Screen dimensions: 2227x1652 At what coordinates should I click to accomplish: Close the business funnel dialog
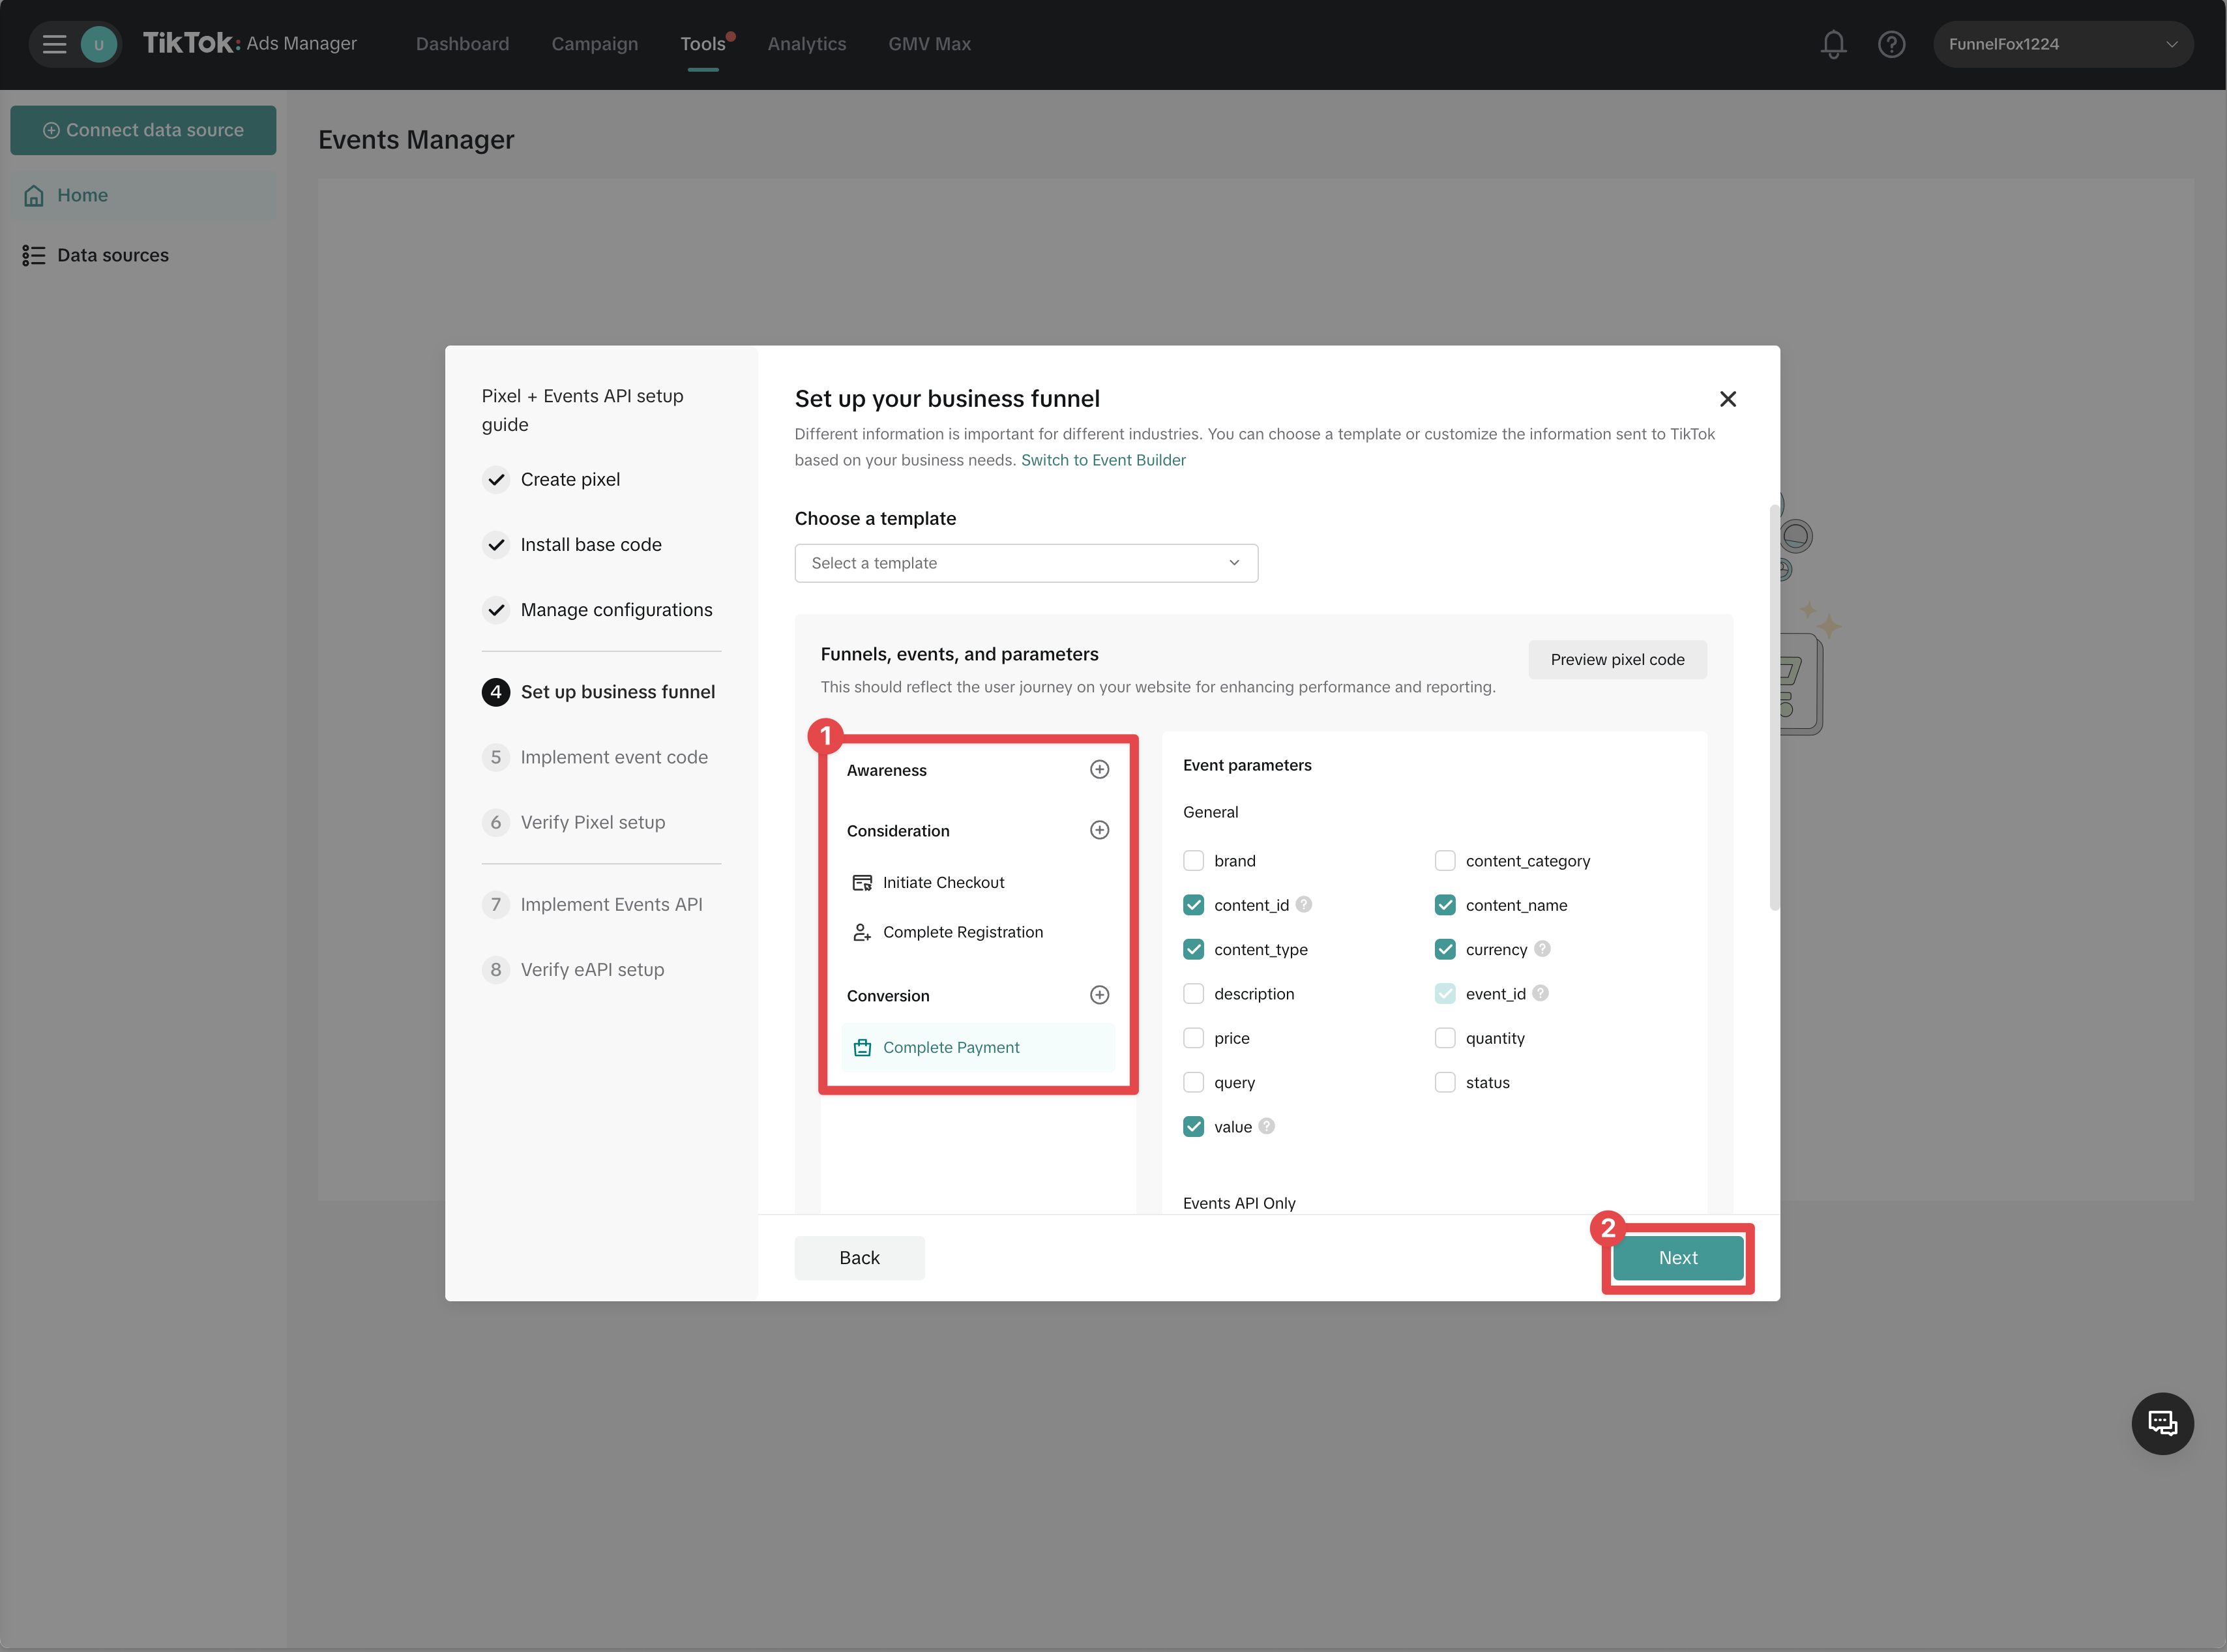click(x=1727, y=399)
